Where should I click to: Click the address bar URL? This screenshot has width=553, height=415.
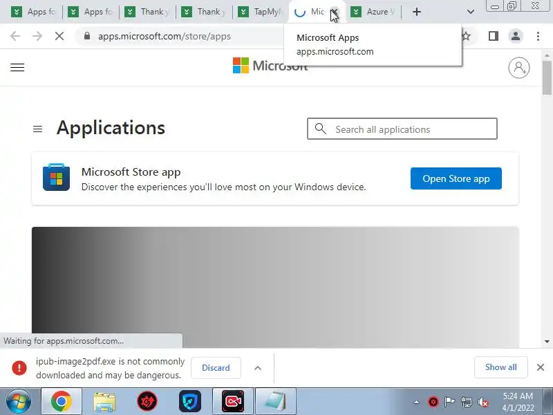click(x=165, y=36)
